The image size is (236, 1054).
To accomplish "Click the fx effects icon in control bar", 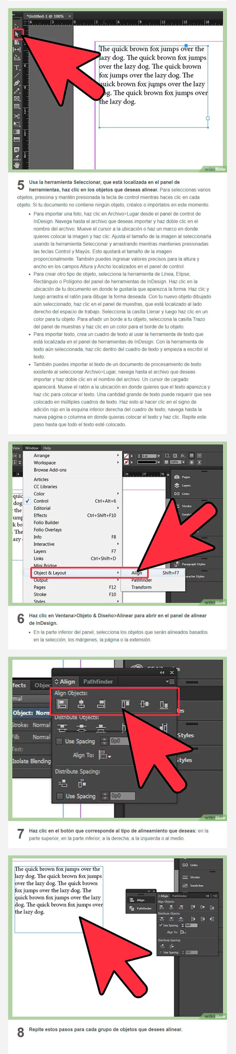I will click(x=183, y=455).
